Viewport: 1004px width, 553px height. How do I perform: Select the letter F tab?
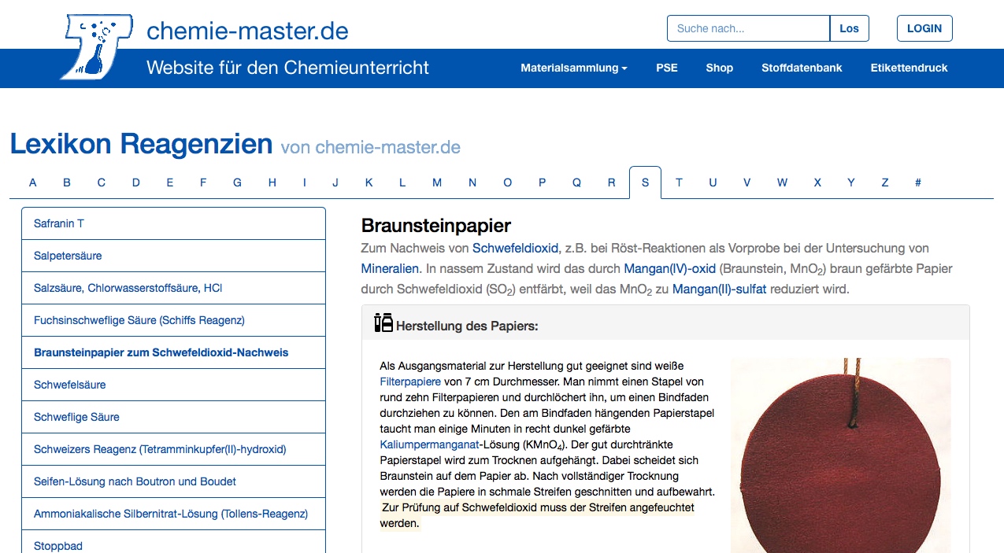point(203,182)
